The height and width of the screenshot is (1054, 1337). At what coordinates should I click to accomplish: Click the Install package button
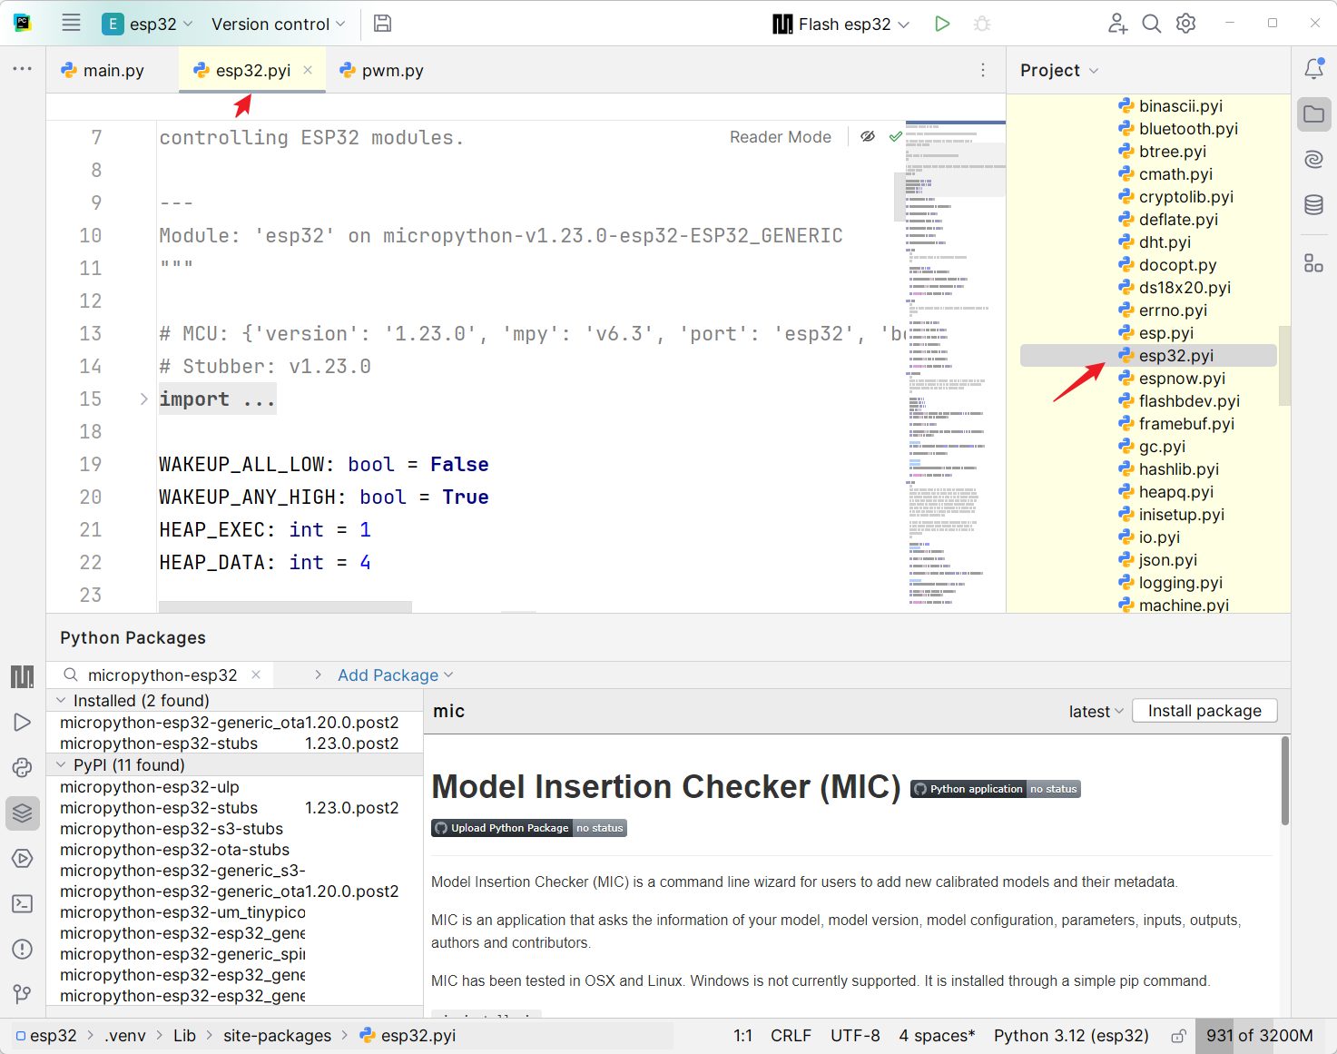point(1204,711)
